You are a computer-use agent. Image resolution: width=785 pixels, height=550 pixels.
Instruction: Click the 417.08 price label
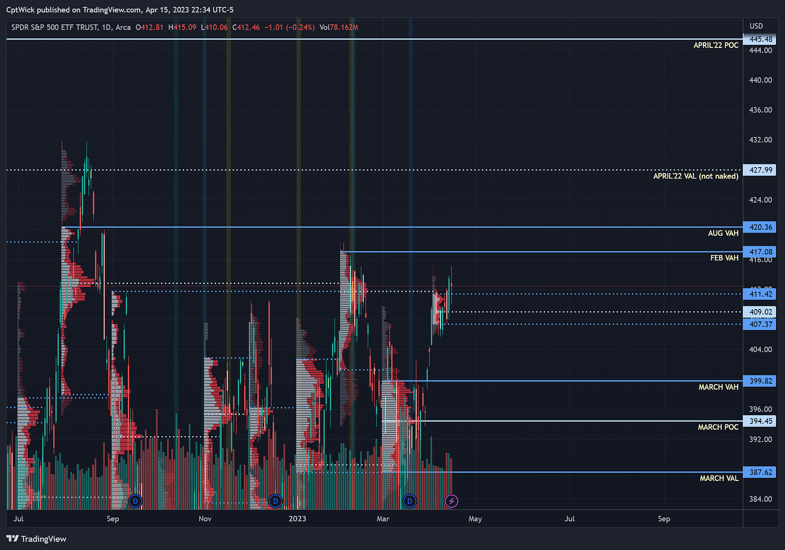[x=760, y=252]
